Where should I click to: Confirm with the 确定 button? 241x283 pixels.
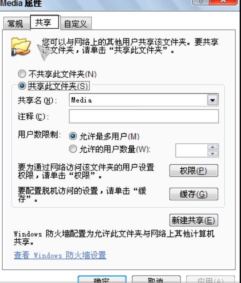pos(102,279)
